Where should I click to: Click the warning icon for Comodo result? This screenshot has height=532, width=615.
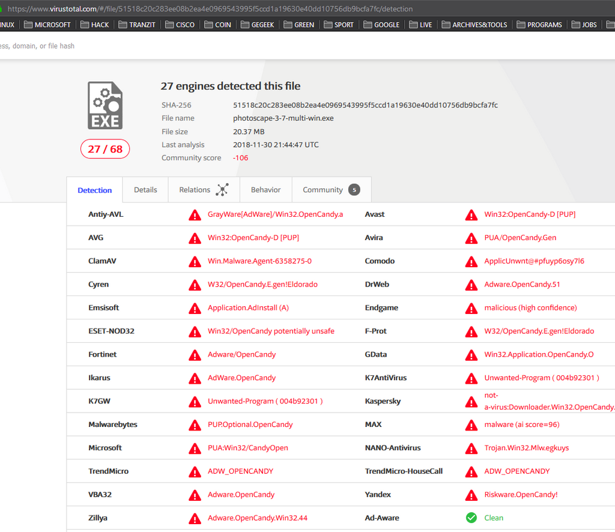471,261
